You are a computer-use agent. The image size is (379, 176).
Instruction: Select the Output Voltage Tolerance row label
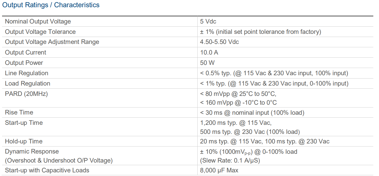40,32
